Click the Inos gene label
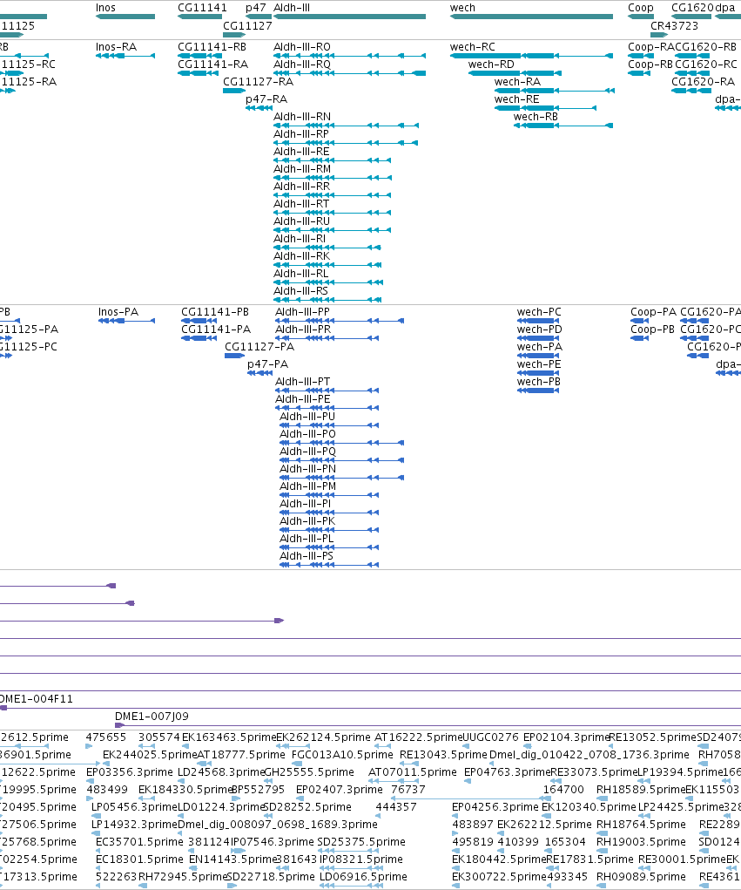Viewport: 741px width, 890px height. [105, 8]
